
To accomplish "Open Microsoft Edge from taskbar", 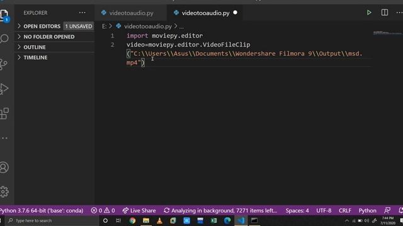I will point(227,220).
